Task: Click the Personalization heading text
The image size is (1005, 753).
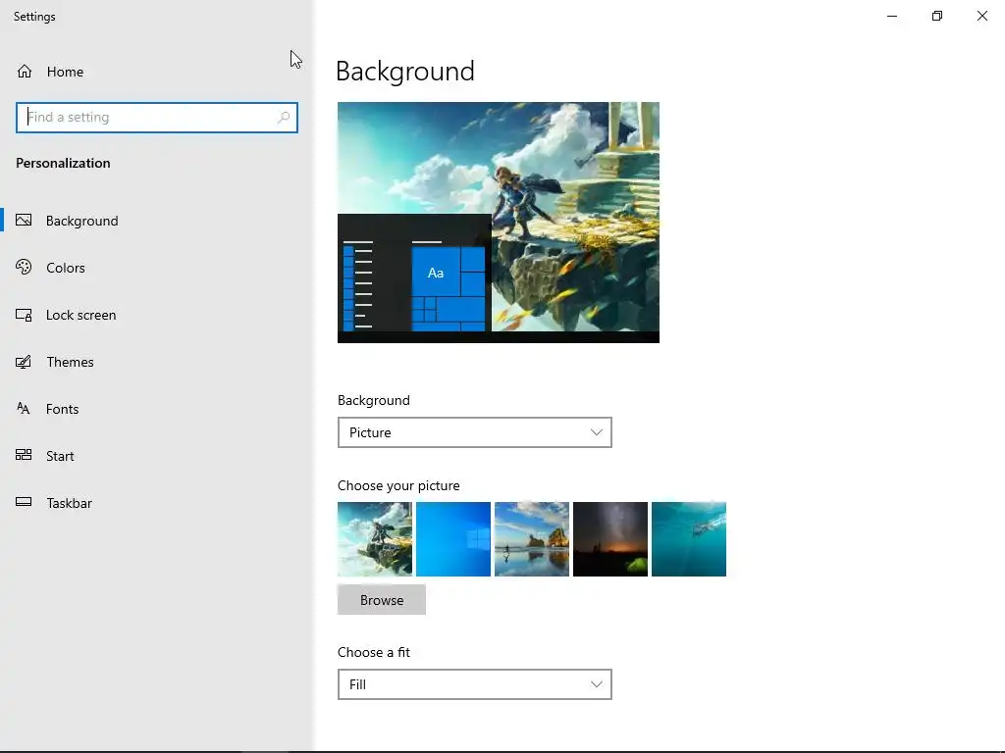Action: (63, 164)
